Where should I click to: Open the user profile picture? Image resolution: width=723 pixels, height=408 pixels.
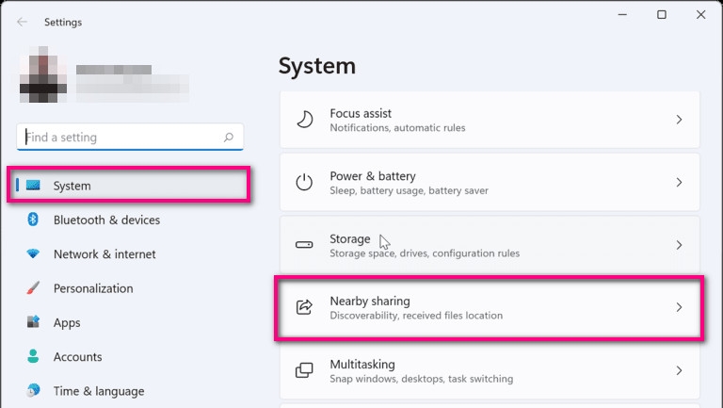coord(43,73)
